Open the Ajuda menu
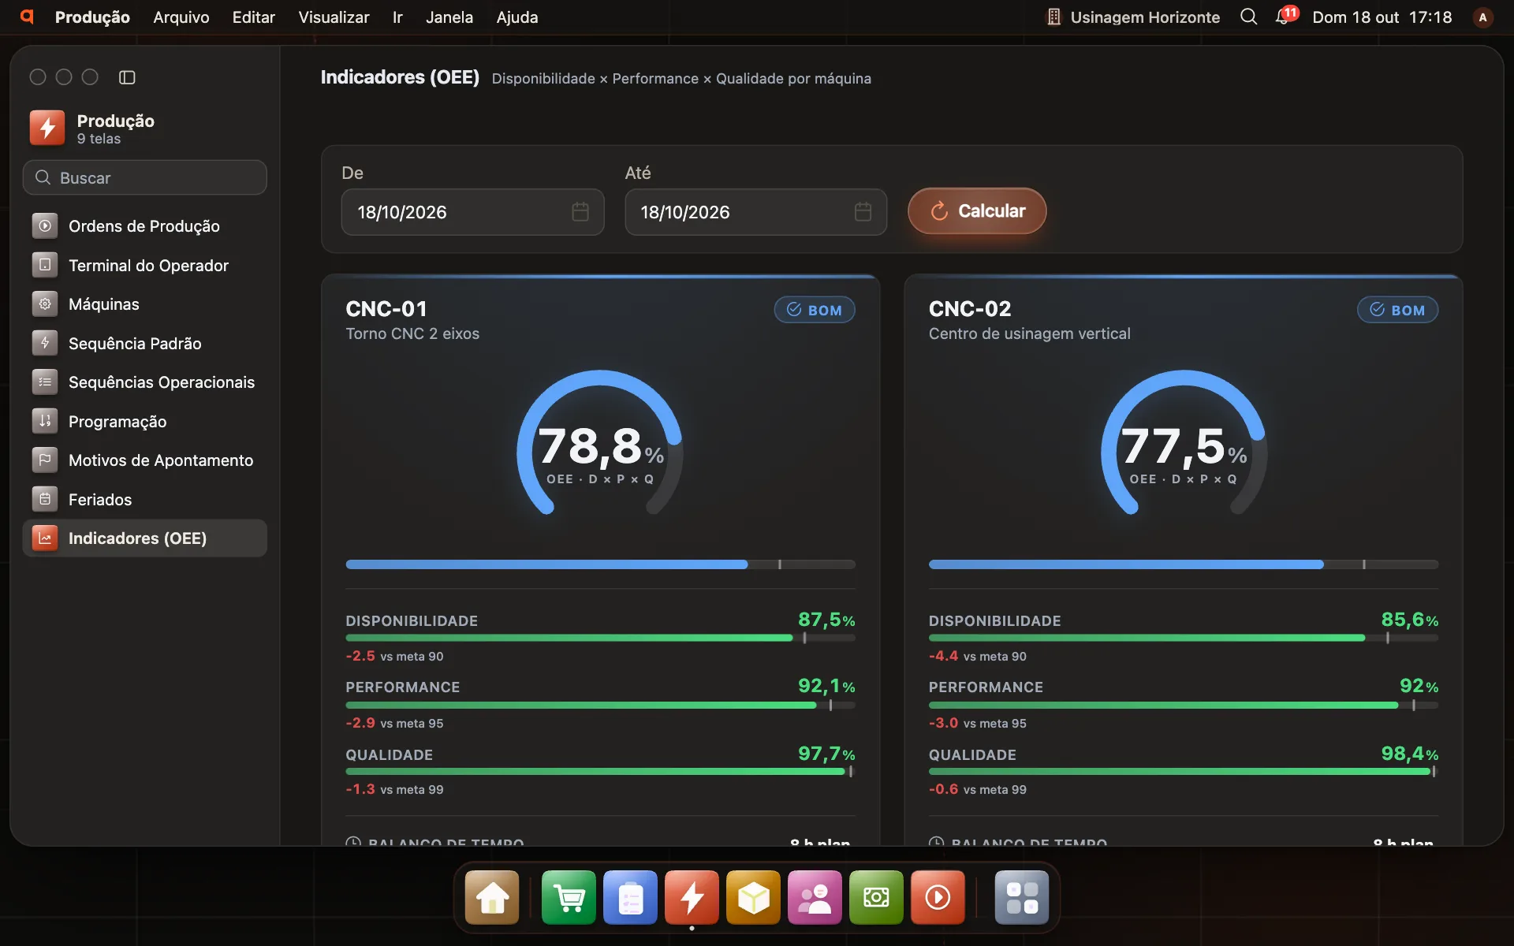Screen dimensions: 1514x946 click(x=517, y=17)
